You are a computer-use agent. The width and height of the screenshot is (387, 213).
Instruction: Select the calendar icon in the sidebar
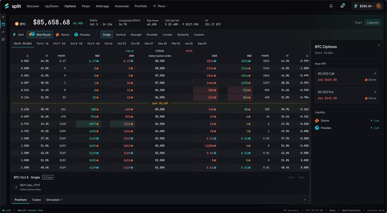[x=3, y=24]
